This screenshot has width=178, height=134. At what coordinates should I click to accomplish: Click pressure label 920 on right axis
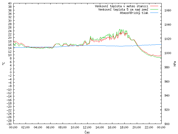click(x=167, y=110)
